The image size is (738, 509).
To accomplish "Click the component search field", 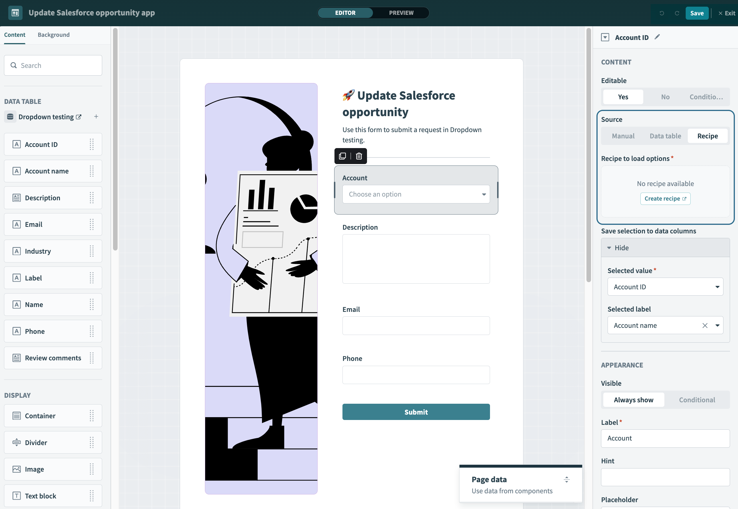I will (53, 65).
